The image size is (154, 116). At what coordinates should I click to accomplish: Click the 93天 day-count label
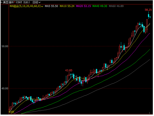click(11, 112)
